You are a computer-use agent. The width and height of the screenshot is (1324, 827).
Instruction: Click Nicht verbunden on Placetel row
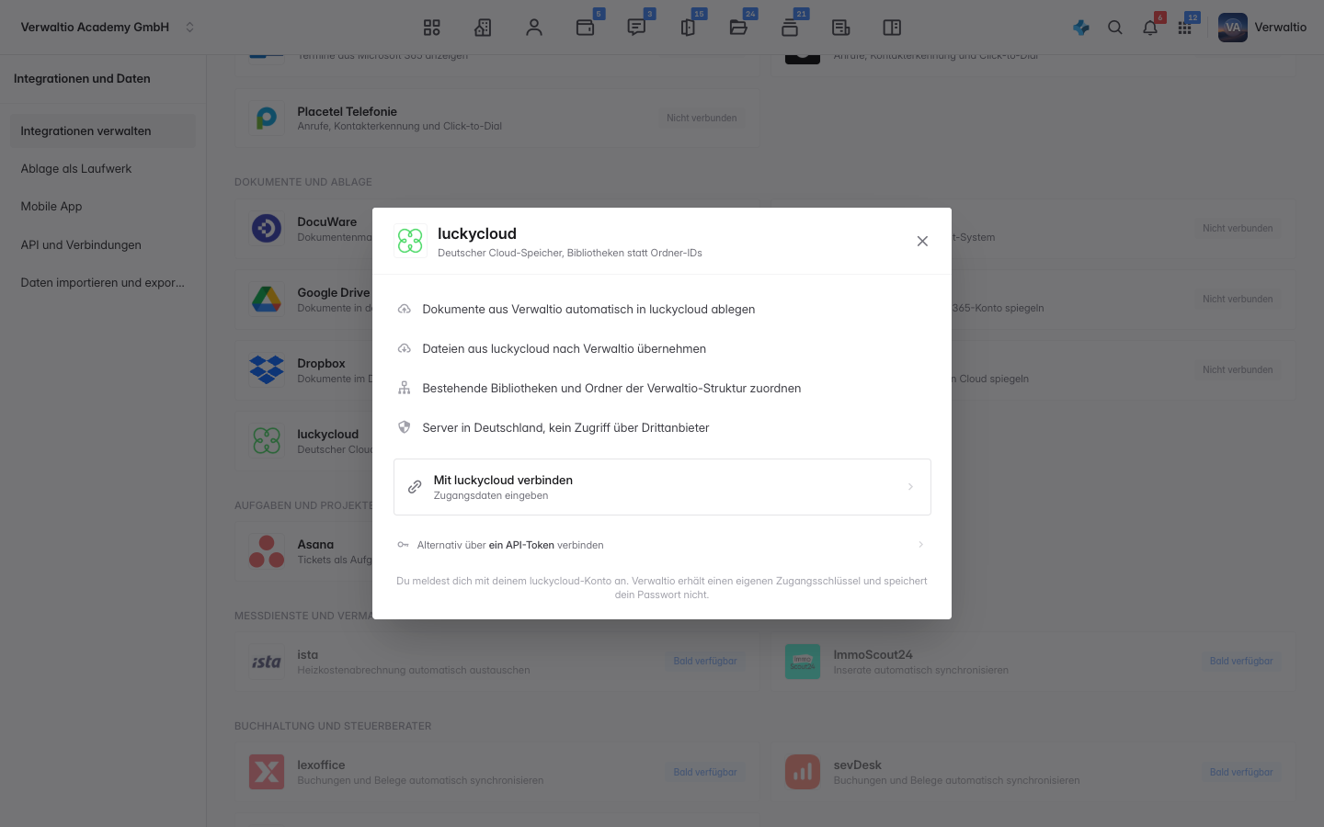click(702, 118)
